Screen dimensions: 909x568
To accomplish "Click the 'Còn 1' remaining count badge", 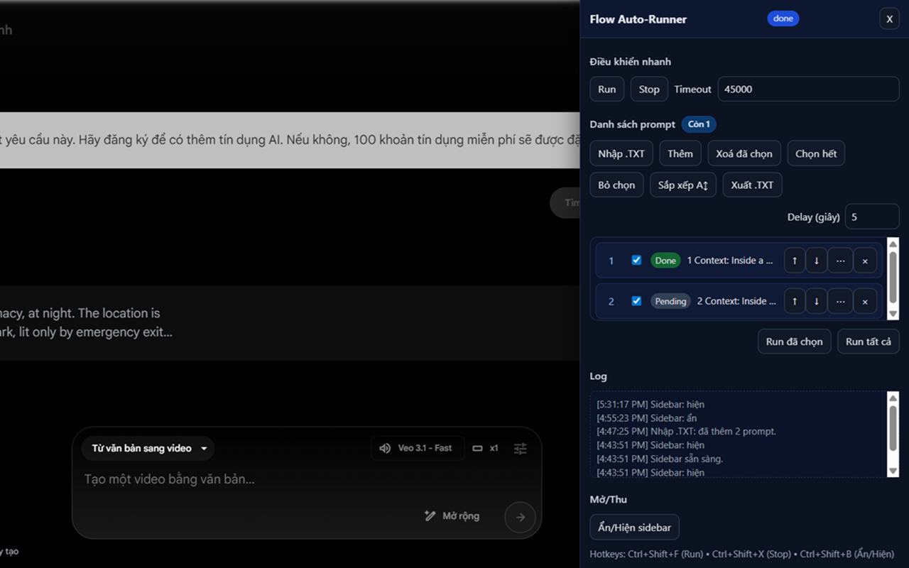I will (699, 124).
